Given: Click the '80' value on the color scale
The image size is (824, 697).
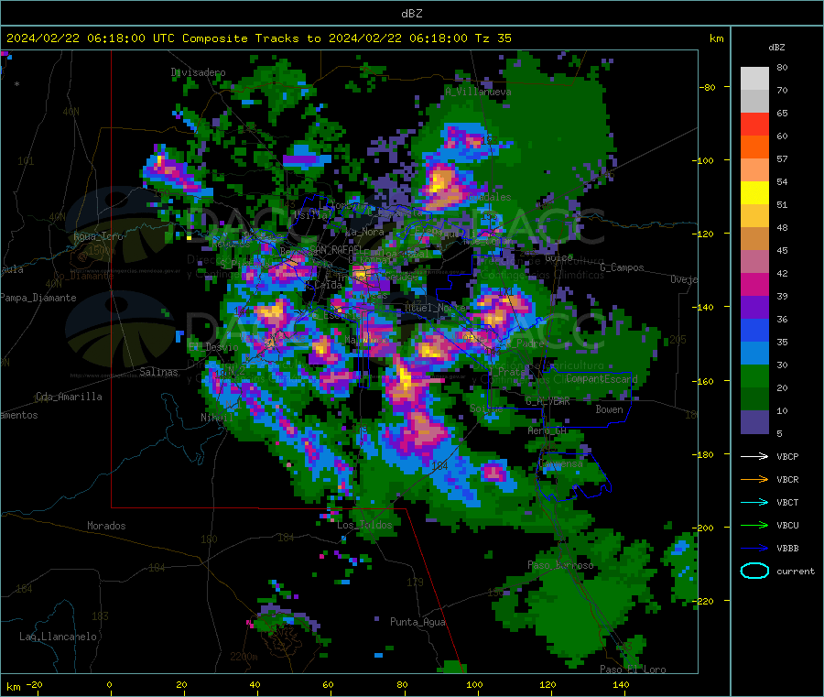Looking at the screenshot, I should [782, 67].
